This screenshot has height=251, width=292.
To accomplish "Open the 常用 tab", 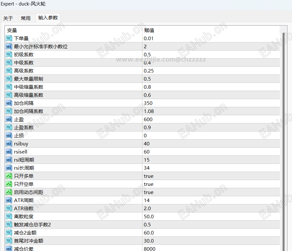I will 26,18.
